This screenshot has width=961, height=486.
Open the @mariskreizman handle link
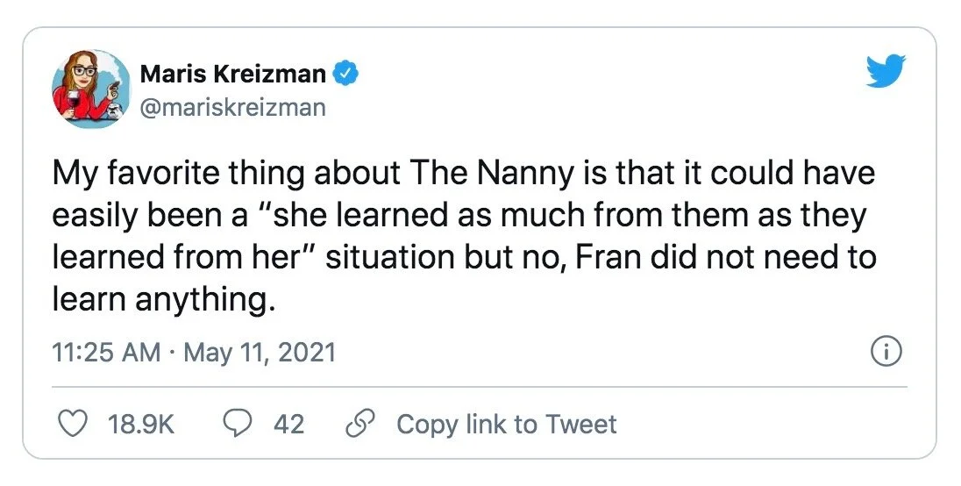point(232,108)
